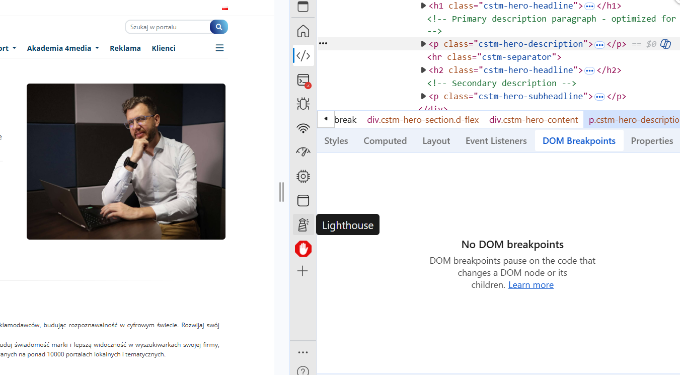This screenshot has height=375, width=680.
Task: Select p.cstm-hero-description breadcrumb
Action: (632, 120)
